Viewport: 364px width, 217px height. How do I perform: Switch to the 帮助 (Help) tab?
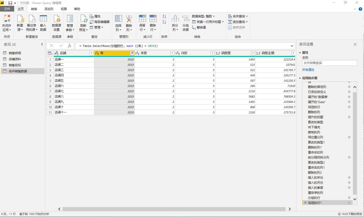pos(77,9)
